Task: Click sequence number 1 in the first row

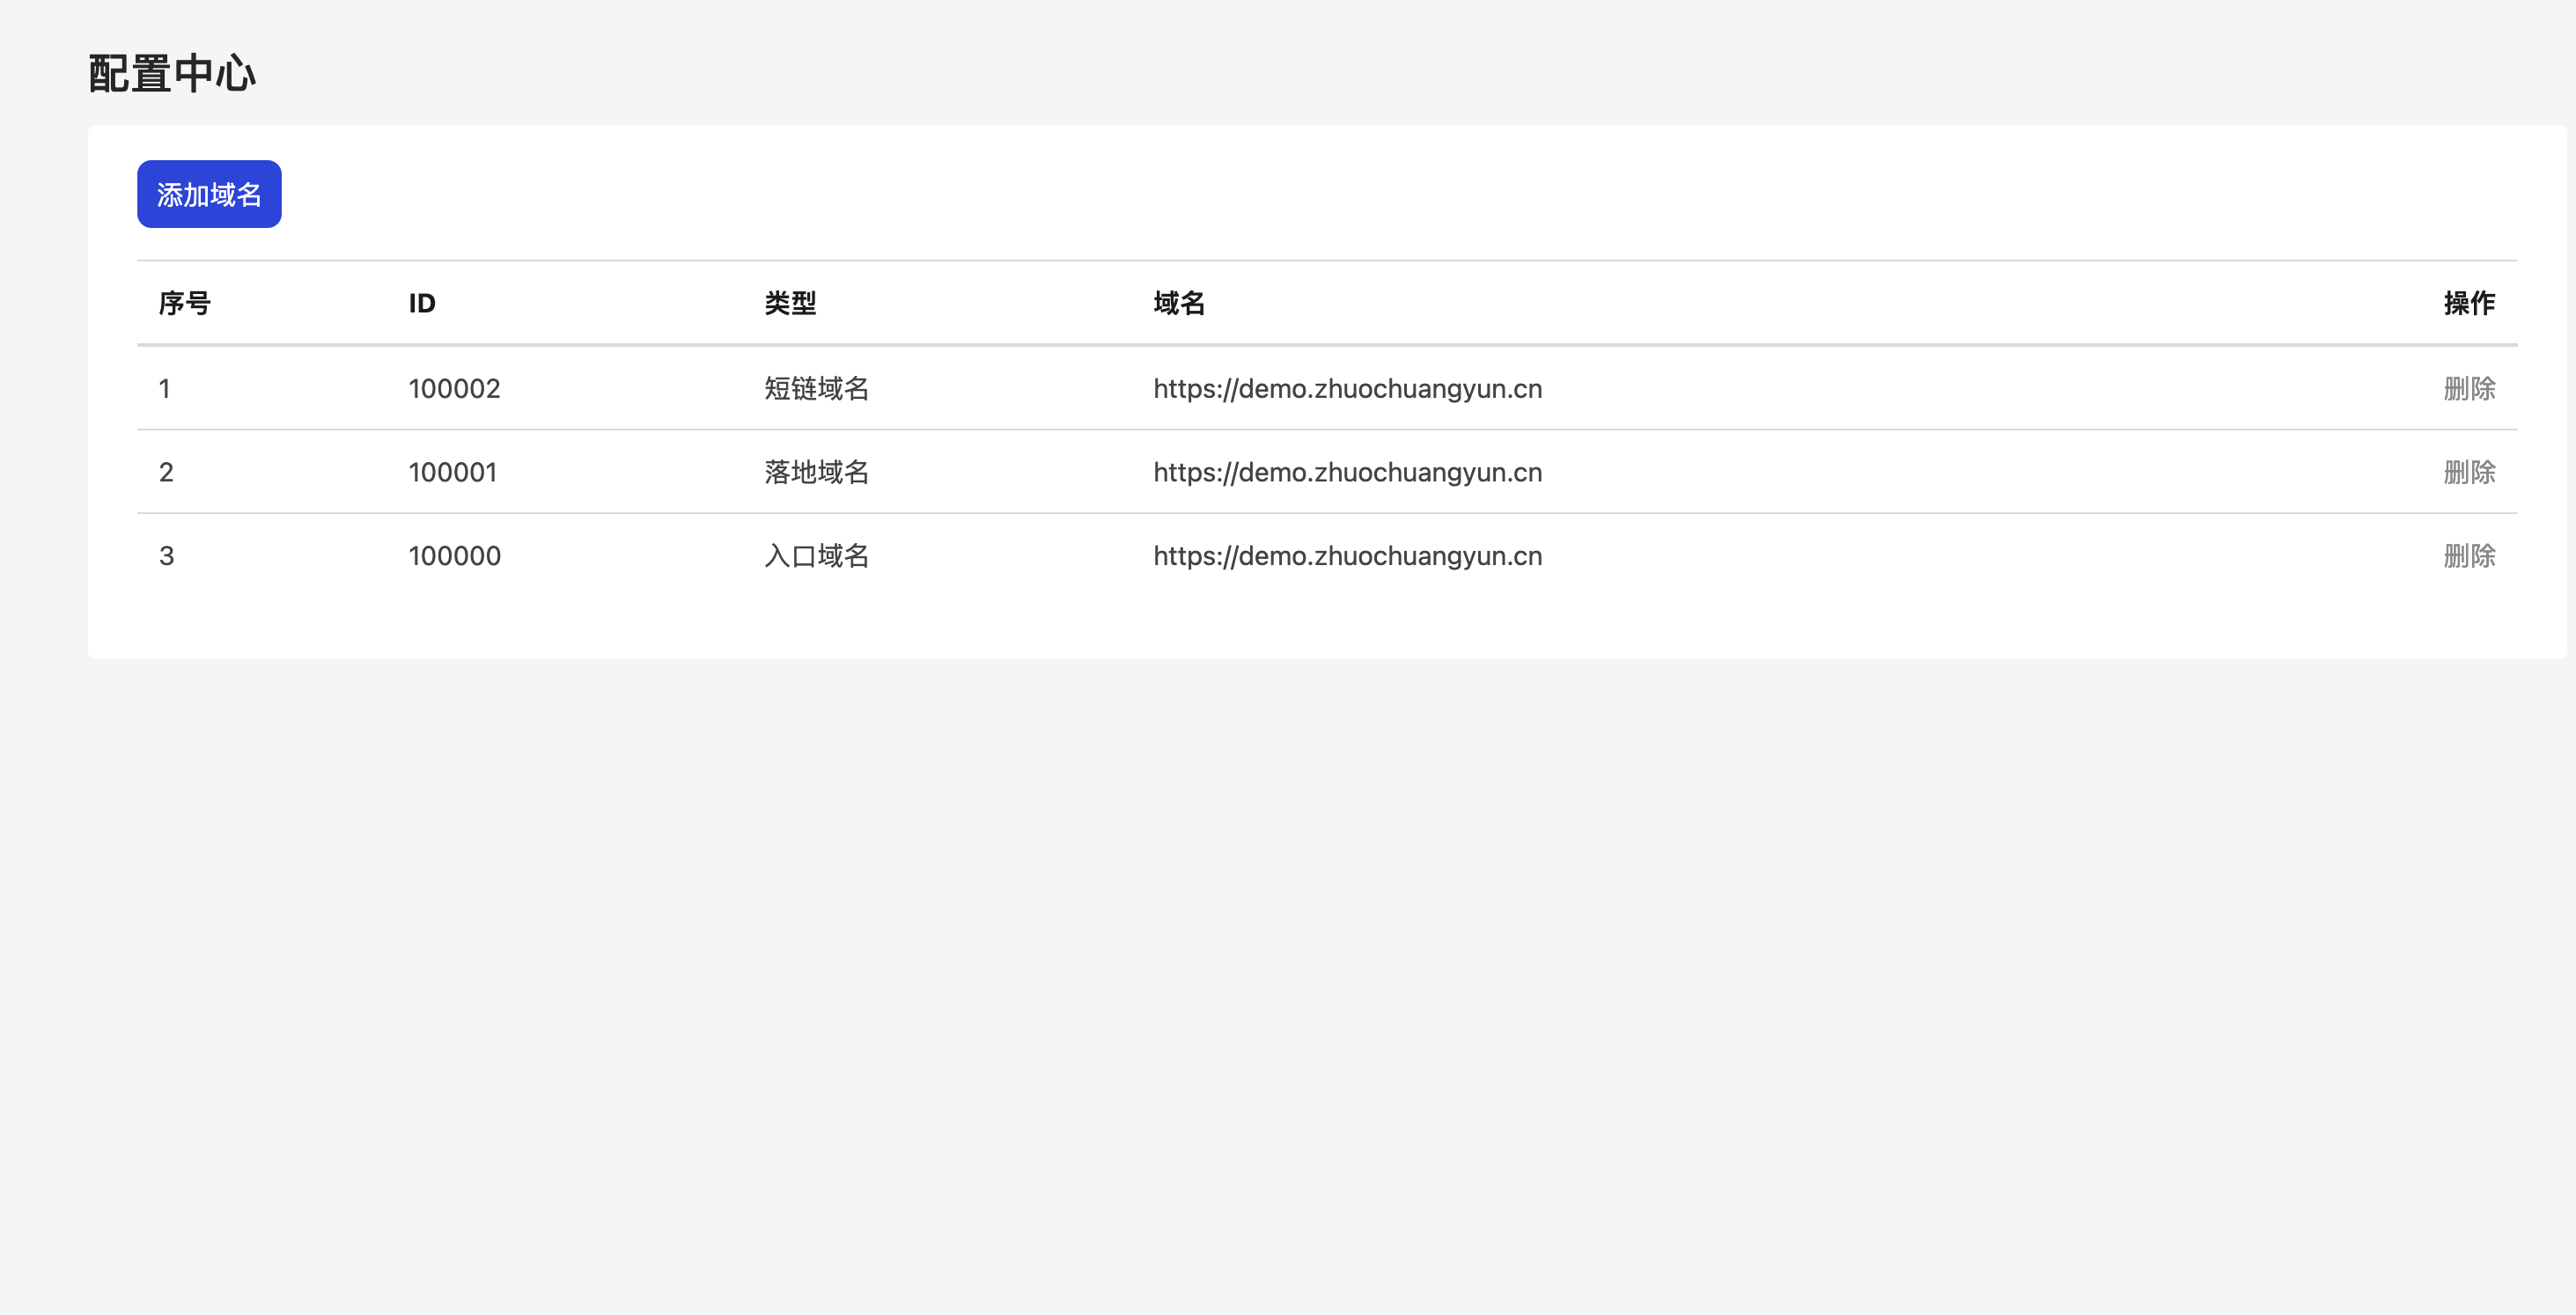Action: [x=165, y=388]
